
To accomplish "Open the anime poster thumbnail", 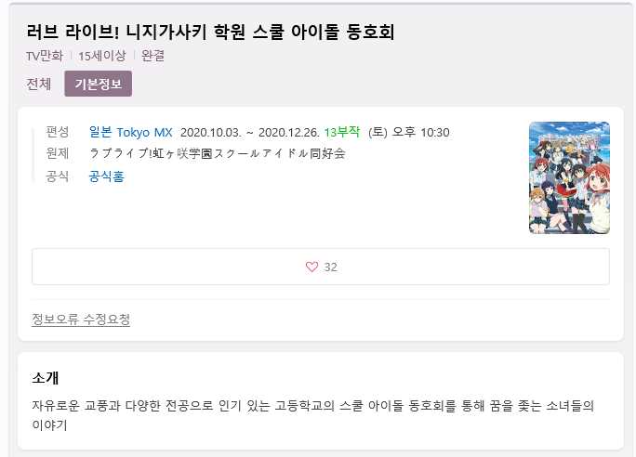I will 569,177.
